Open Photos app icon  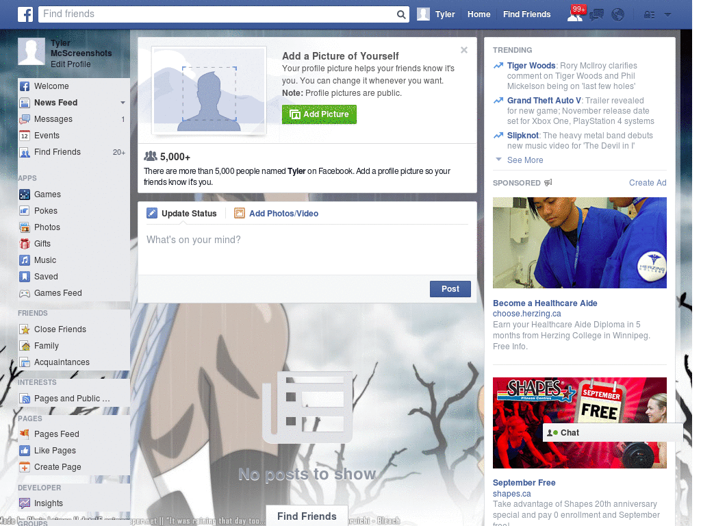[x=25, y=227]
